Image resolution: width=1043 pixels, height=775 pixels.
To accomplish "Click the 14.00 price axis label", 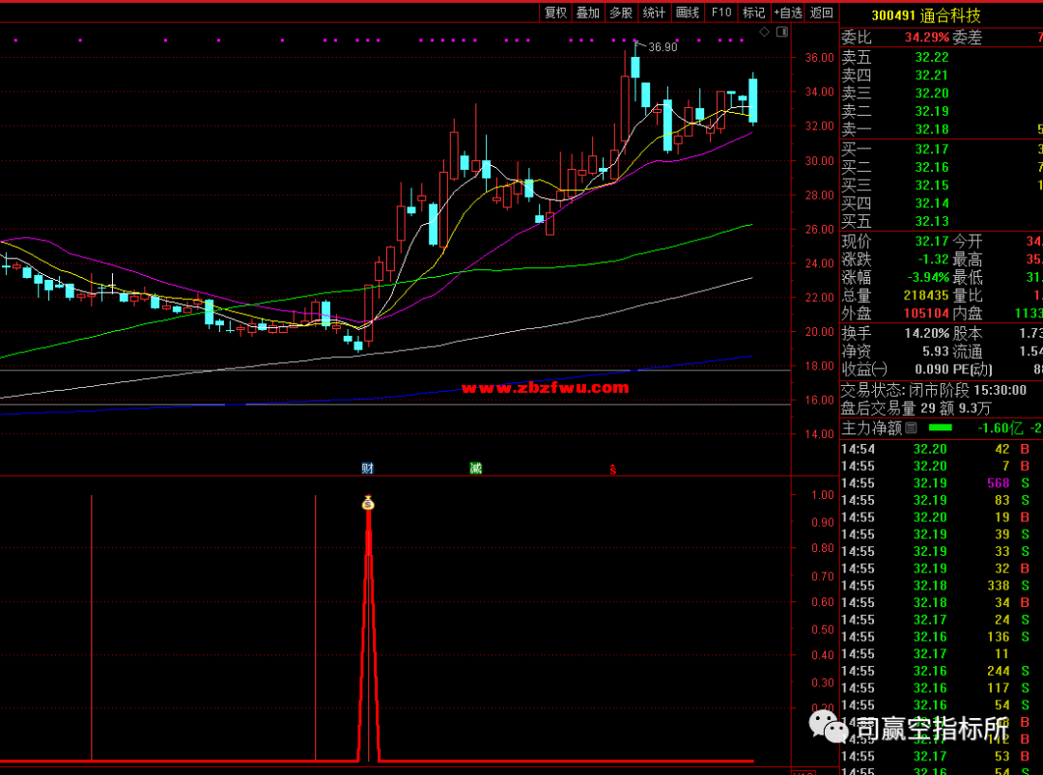I will (819, 434).
